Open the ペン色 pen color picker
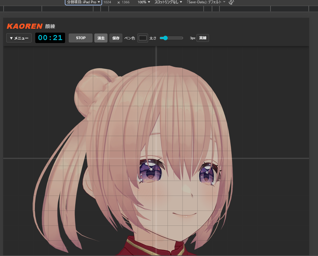This screenshot has height=256, width=318. tap(142, 38)
